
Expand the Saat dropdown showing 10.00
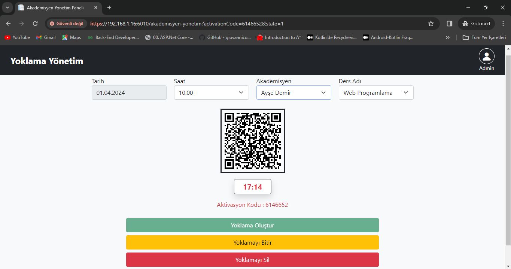pos(211,93)
